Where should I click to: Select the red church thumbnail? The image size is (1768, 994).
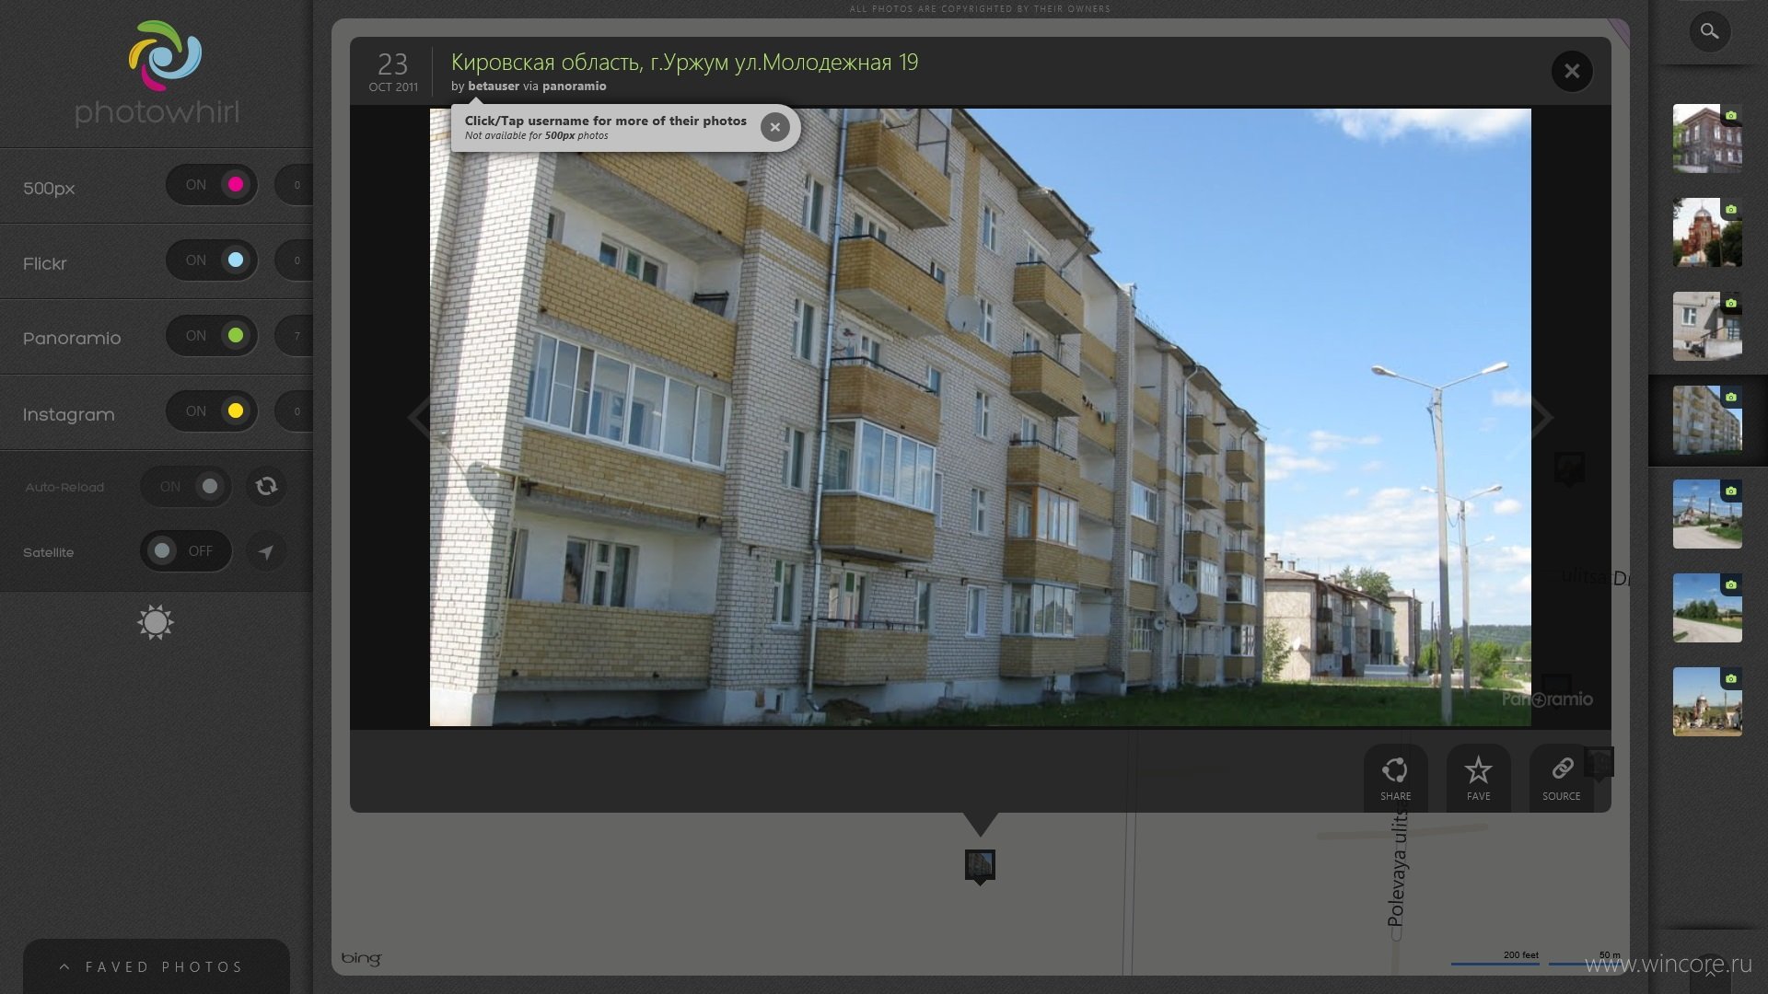point(1707,232)
